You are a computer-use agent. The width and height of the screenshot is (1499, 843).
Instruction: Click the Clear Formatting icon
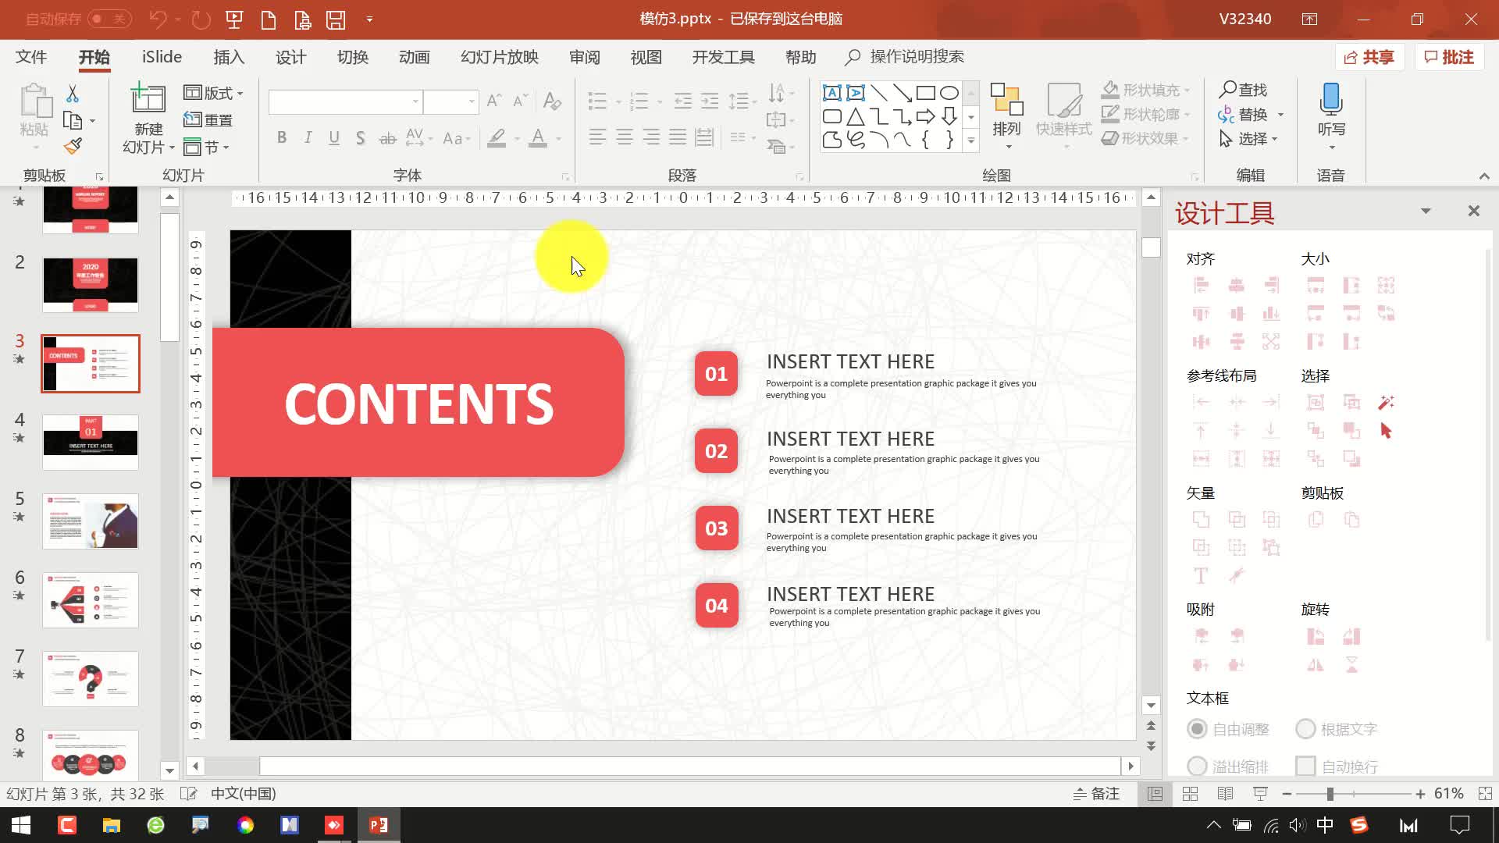[x=552, y=101]
